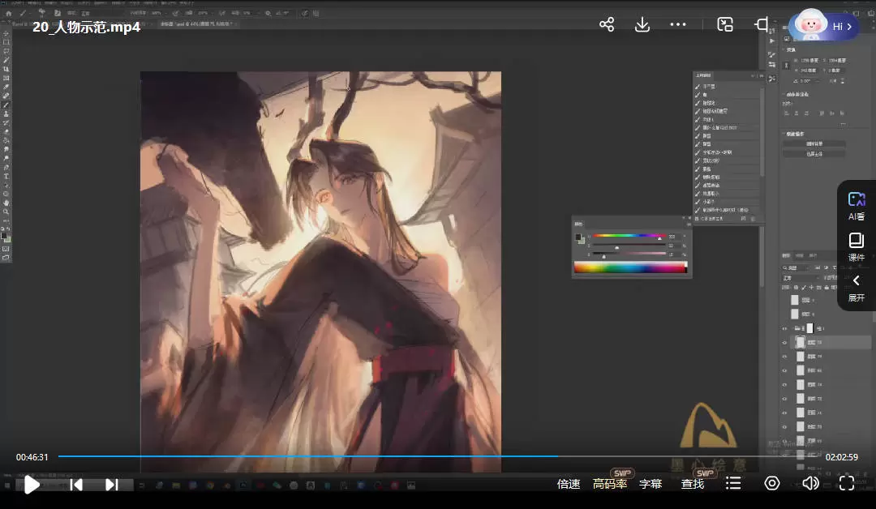Click the hue slider in color panel
The height and width of the screenshot is (509, 876).
629,236
